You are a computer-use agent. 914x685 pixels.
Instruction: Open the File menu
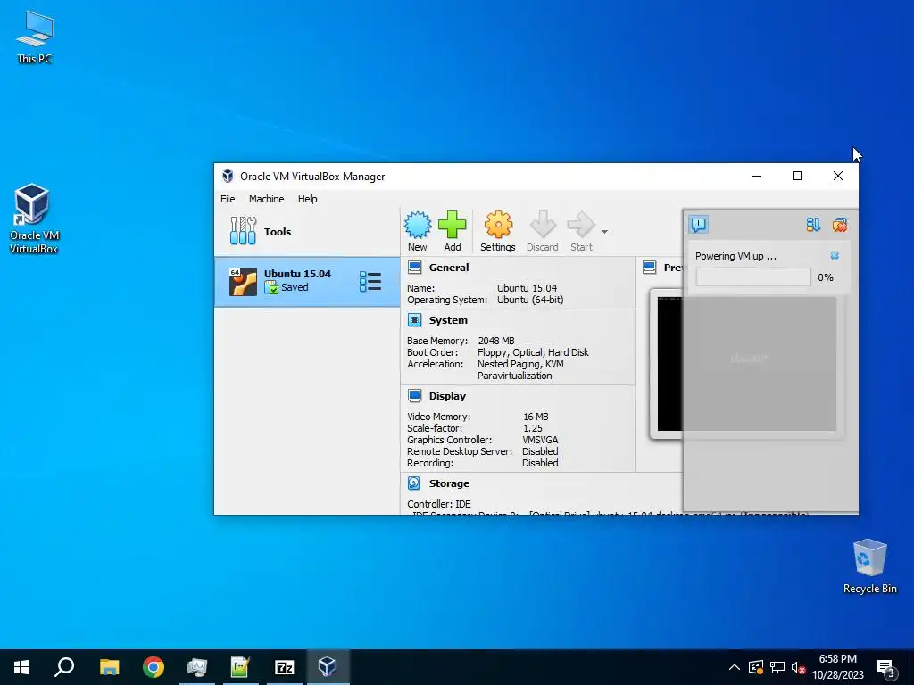click(x=228, y=199)
